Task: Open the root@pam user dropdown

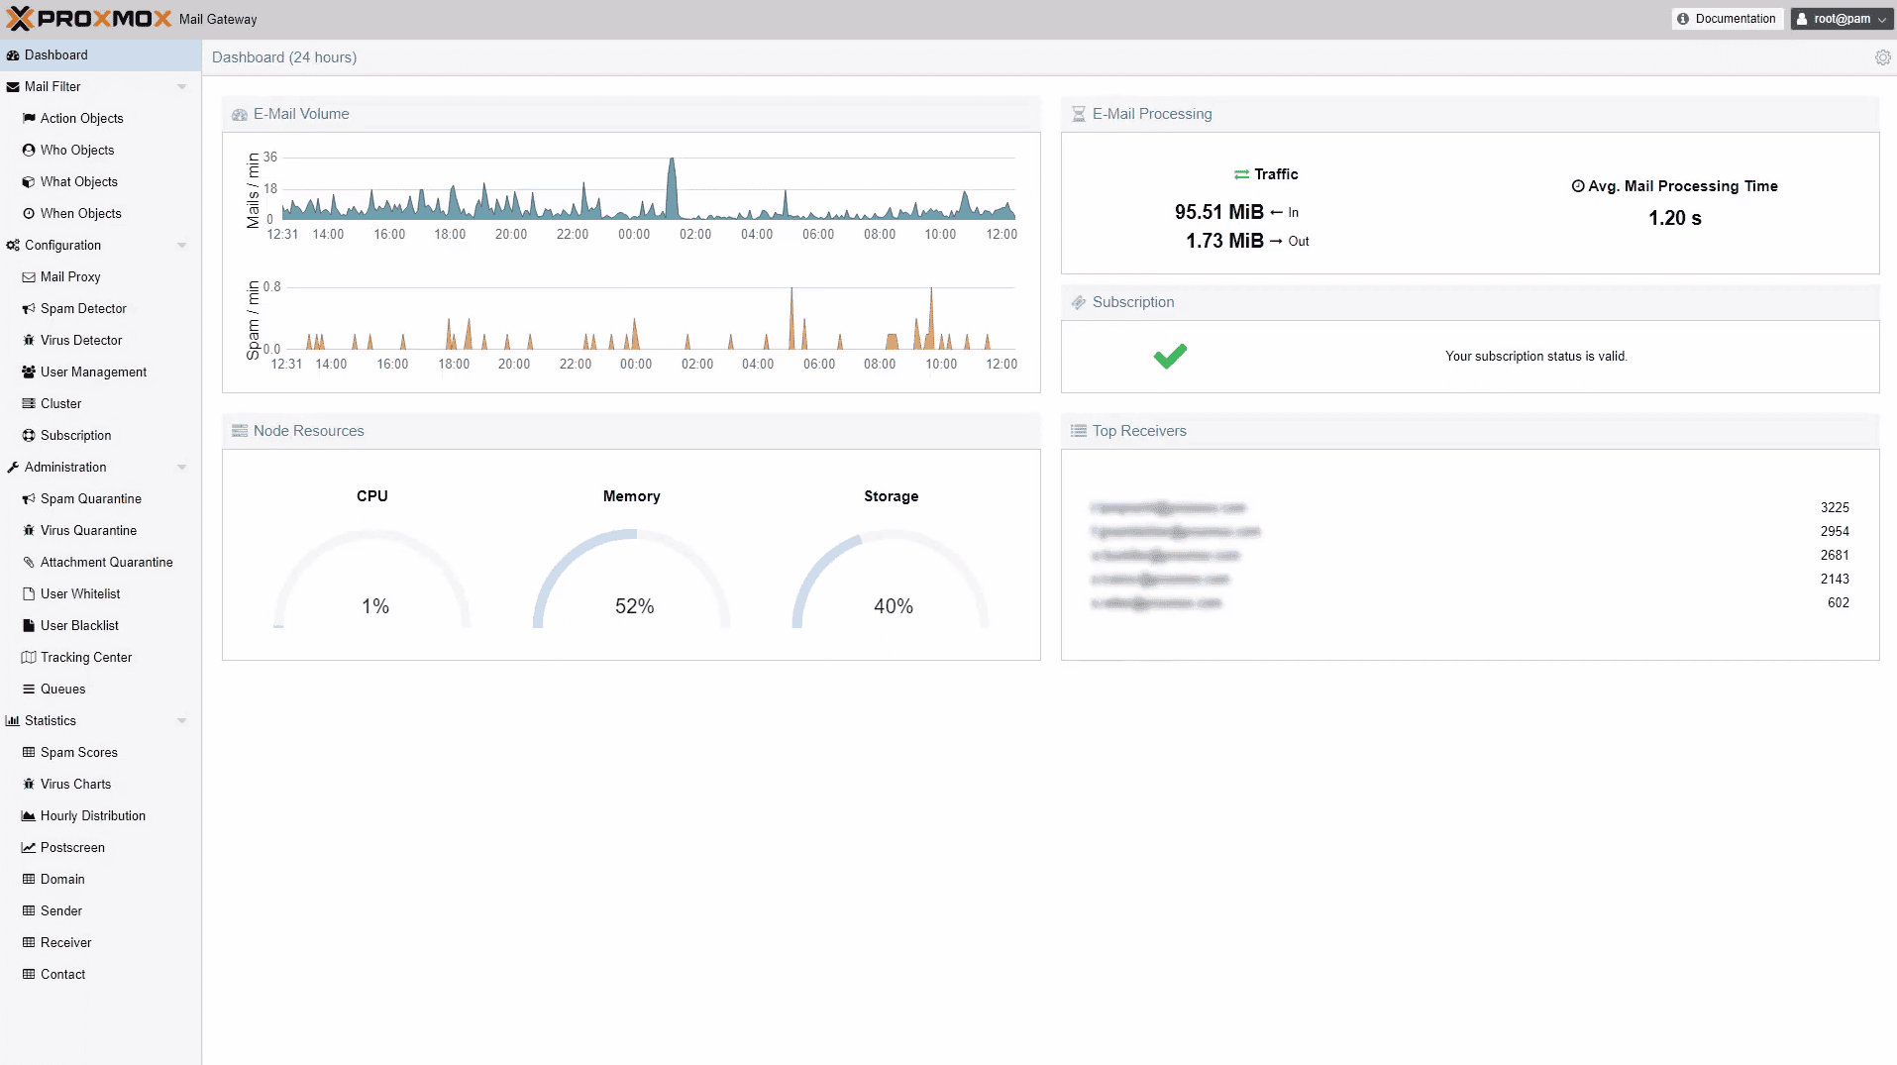Action: (1843, 19)
